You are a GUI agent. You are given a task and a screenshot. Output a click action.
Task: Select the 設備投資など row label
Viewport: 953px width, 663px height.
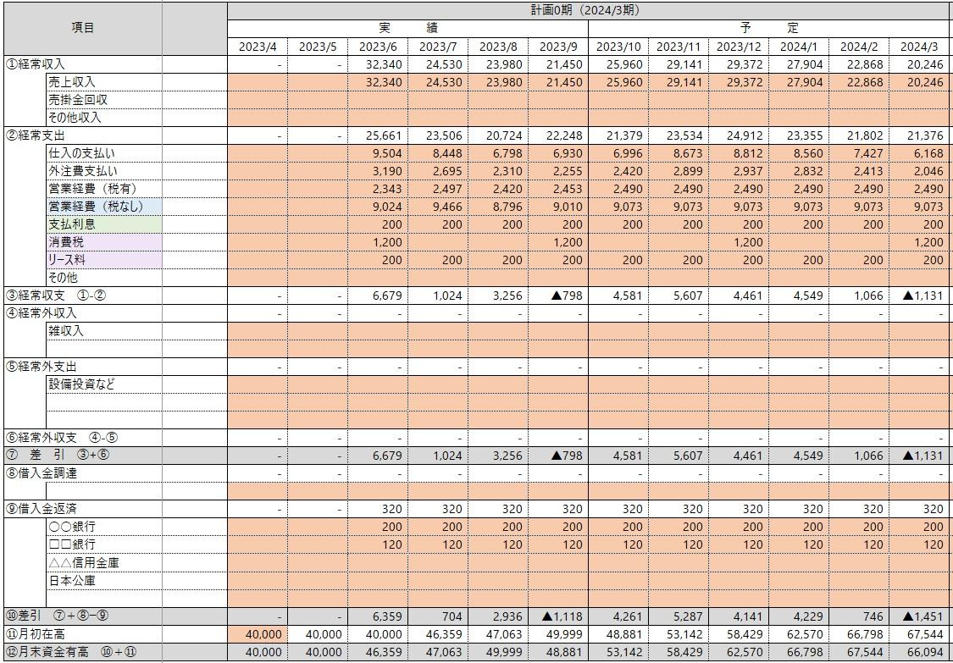(103, 384)
